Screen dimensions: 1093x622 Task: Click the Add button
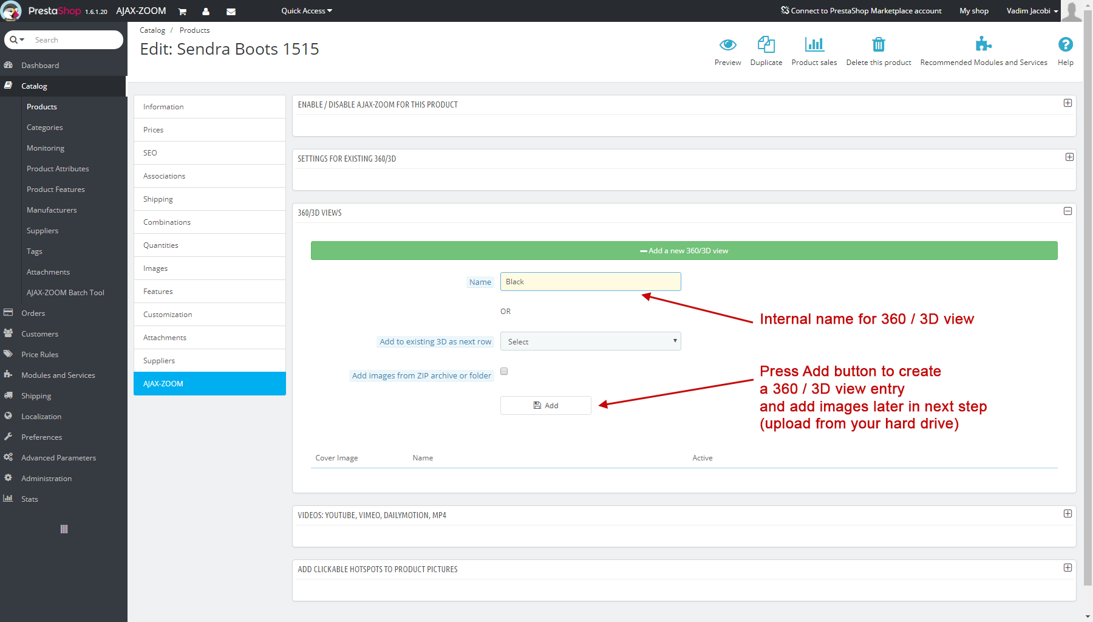tap(546, 405)
